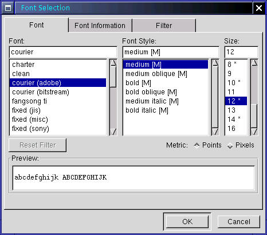Image resolution: width=267 pixels, height=235 pixels.
Task: Choose medium oblique [M] style
Action: tap(166, 74)
